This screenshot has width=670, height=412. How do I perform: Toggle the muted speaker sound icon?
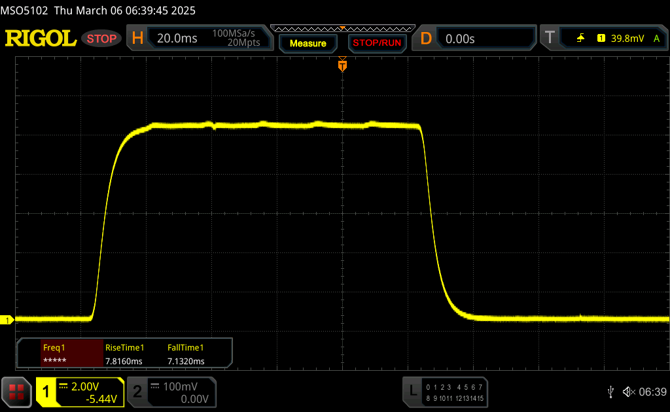coord(628,392)
